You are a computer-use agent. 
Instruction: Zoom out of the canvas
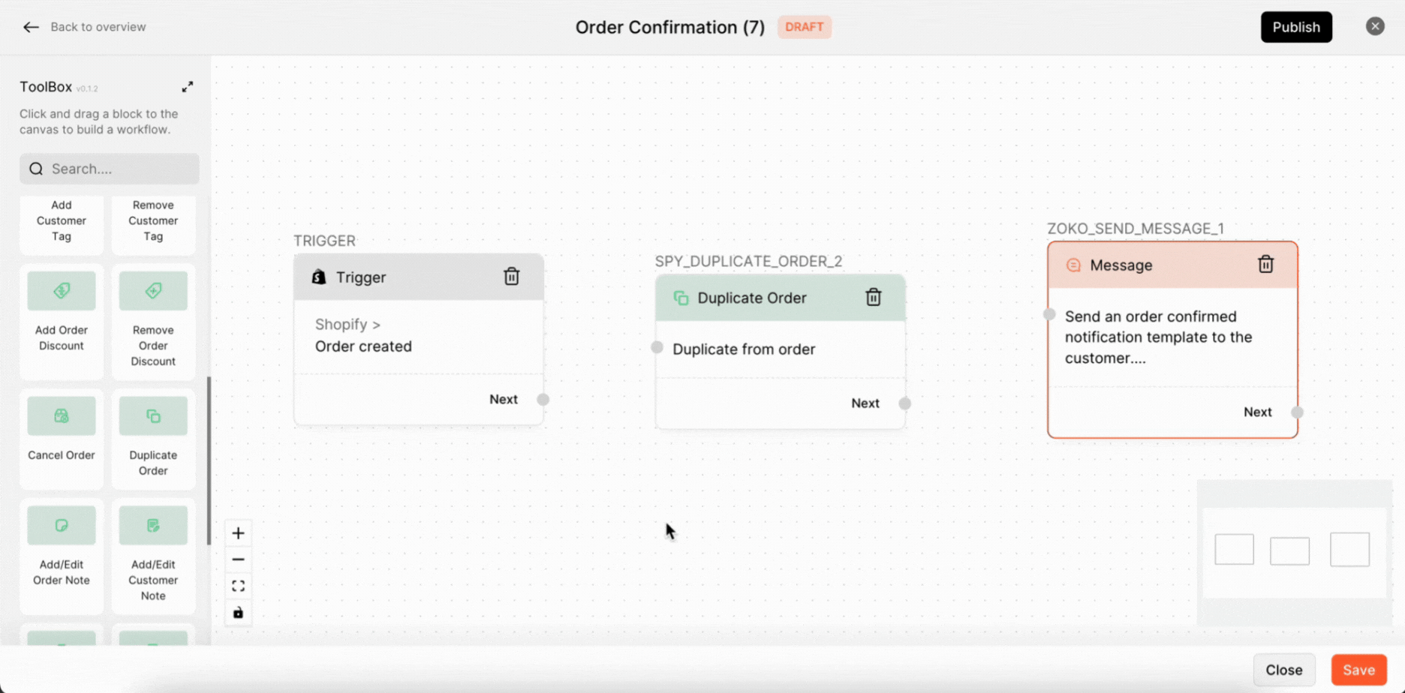238,559
